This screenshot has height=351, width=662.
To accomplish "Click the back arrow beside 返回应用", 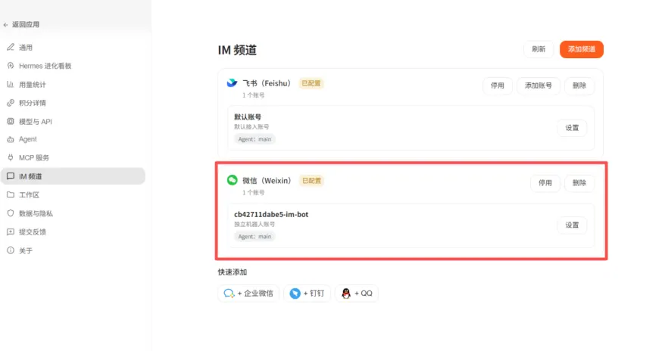I will pyautogui.click(x=5, y=25).
